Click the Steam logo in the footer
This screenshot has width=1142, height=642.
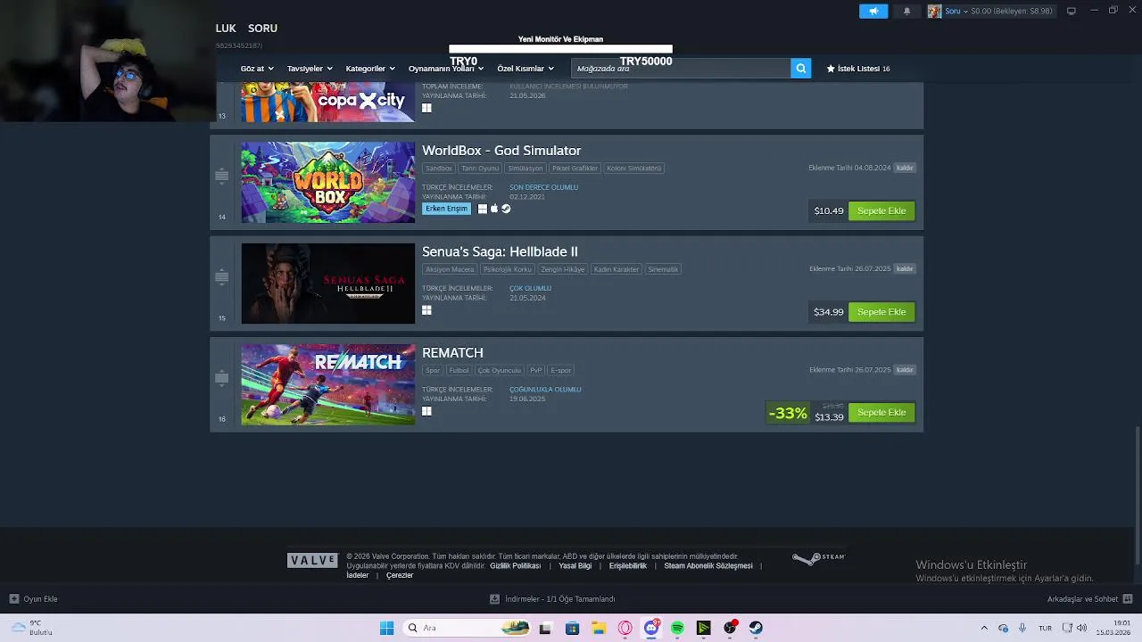click(818, 558)
